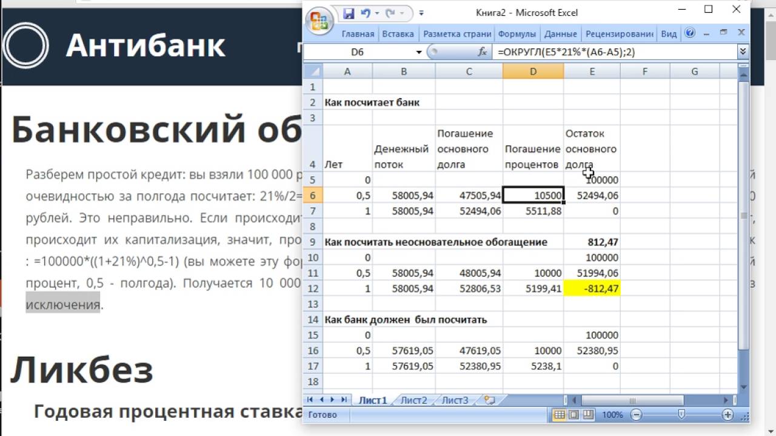This screenshot has height=436, width=776.
Task: Undo the last action in Excel
Action: coord(365,12)
